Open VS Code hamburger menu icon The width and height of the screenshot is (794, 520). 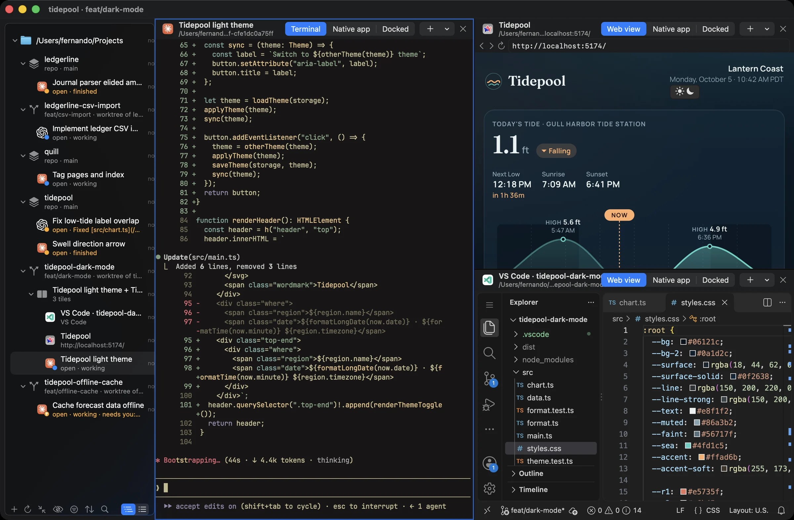(489, 305)
